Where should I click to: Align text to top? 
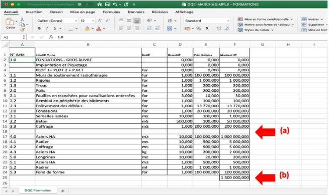click(121, 20)
